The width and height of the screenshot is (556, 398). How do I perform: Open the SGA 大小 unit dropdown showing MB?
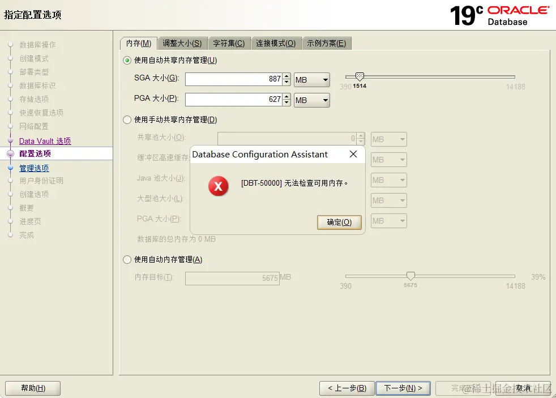311,79
